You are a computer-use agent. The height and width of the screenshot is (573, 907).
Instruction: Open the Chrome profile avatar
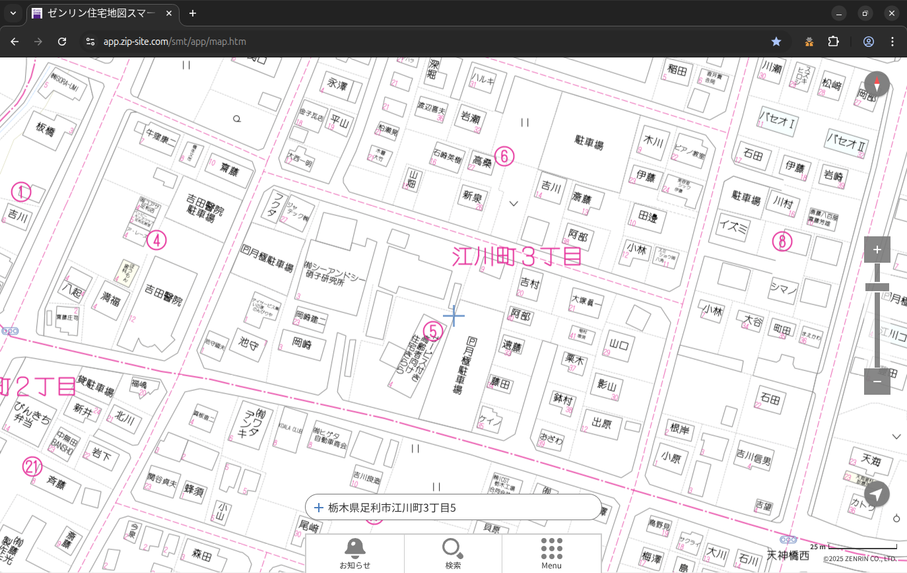868,42
